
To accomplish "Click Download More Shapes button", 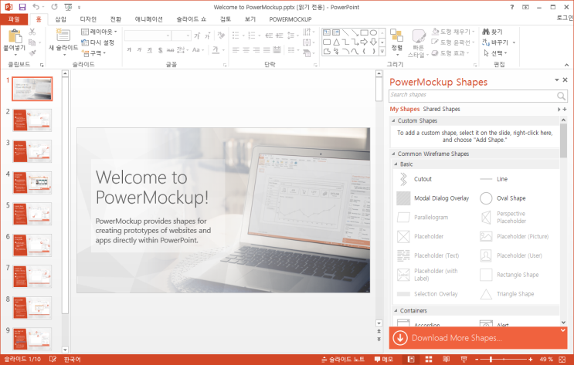I will [478, 338].
